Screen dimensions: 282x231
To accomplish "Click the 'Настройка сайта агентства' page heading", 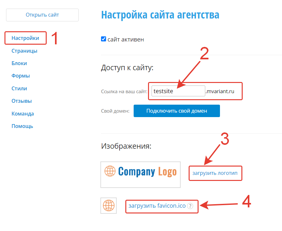I will [x=160, y=15].
